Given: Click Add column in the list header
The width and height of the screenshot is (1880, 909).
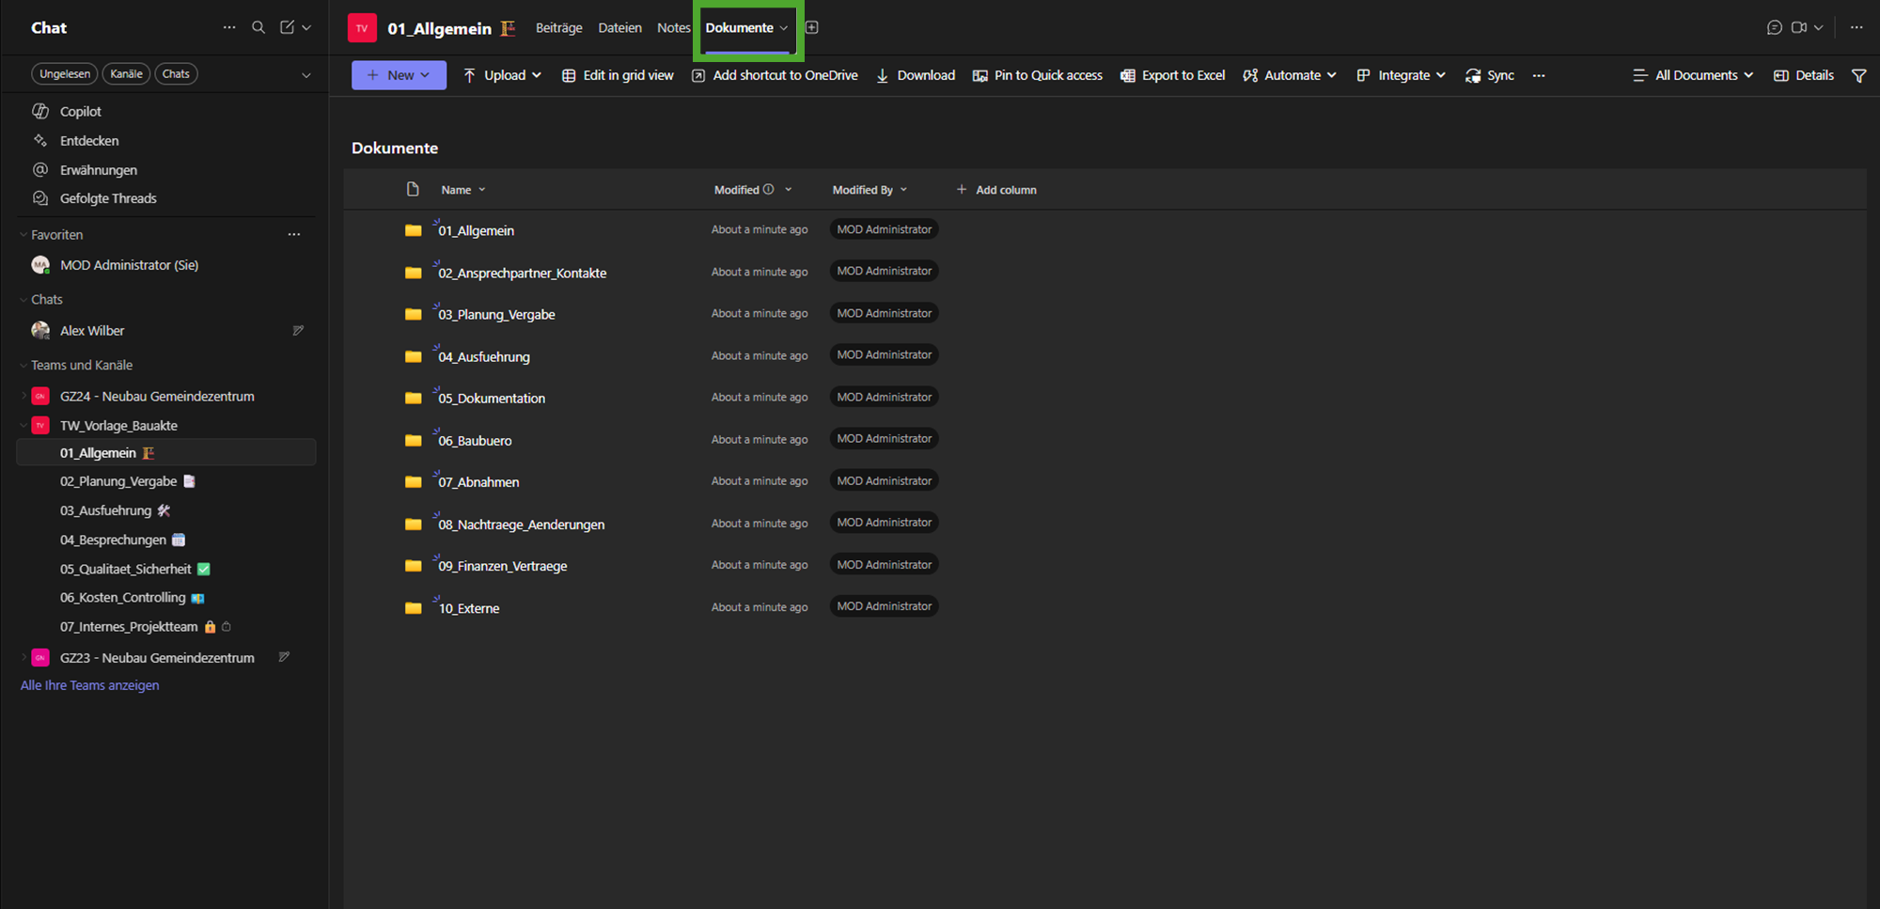Looking at the screenshot, I should pyautogui.click(x=996, y=190).
